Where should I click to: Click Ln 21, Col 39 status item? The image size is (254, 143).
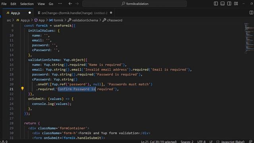pos(159,141)
